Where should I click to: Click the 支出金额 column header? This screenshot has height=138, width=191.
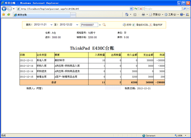146,55
